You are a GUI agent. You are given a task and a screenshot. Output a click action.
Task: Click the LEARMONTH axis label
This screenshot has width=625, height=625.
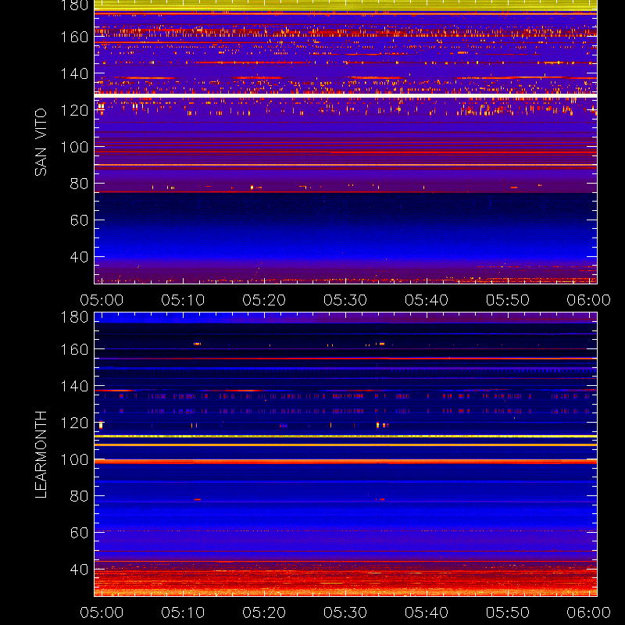coord(41,455)
